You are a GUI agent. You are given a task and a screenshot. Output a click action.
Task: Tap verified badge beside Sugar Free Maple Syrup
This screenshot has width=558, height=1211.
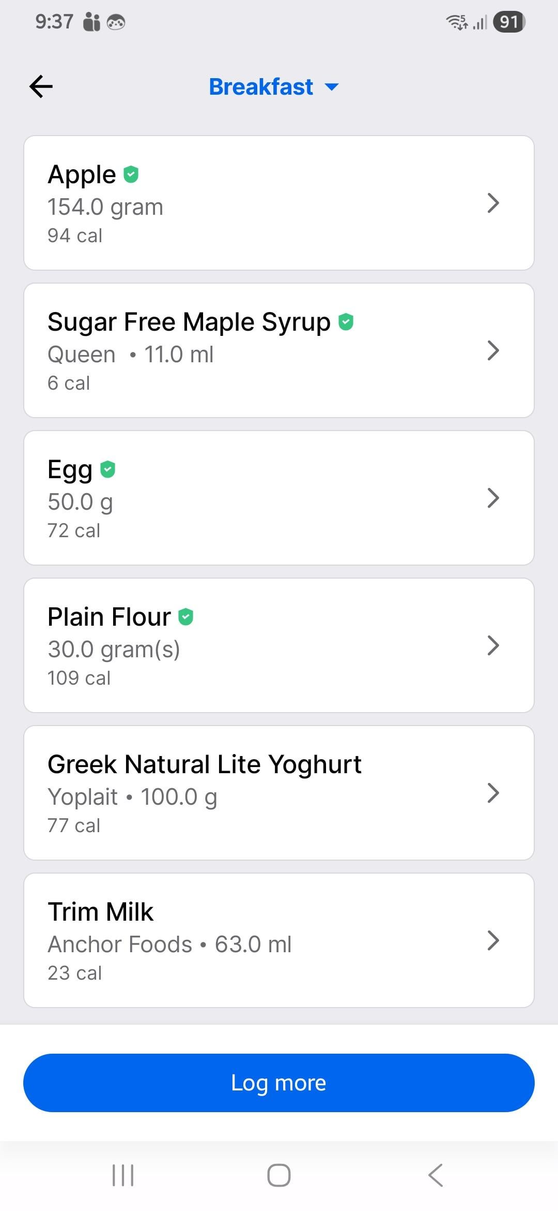346,322
